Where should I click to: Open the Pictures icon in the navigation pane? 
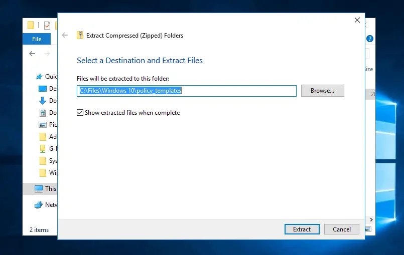click(43, 125)
